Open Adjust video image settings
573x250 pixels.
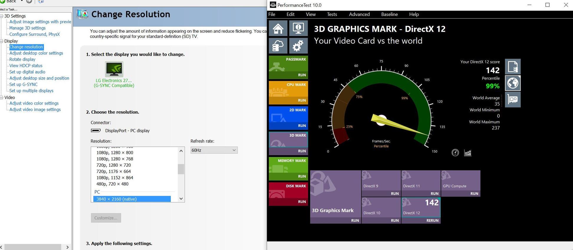35,110
